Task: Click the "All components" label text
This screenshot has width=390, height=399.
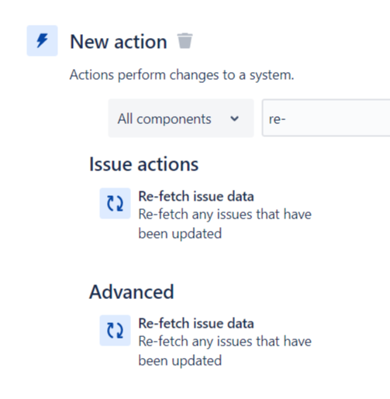Action: 164,119
